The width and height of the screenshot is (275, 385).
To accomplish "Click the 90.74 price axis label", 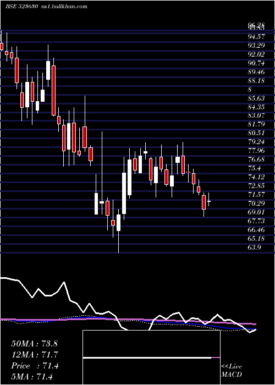I will 256,63.
